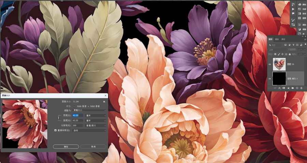
Task: Open the 色板 (Swatches) panel
Action: pos(302,9)
